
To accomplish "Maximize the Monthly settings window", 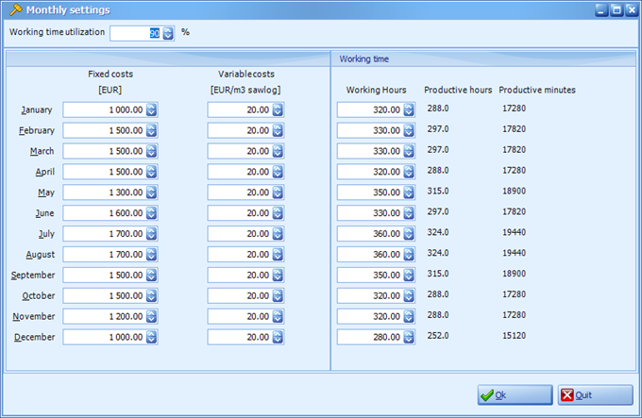I will (617, 10).
